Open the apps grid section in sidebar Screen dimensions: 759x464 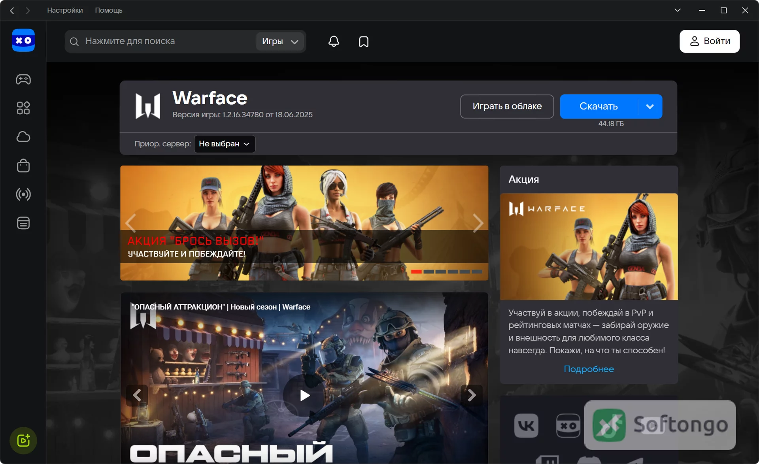pos(23,108)
